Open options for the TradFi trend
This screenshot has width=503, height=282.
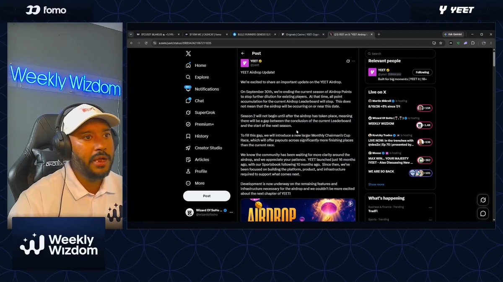(430, 208)
